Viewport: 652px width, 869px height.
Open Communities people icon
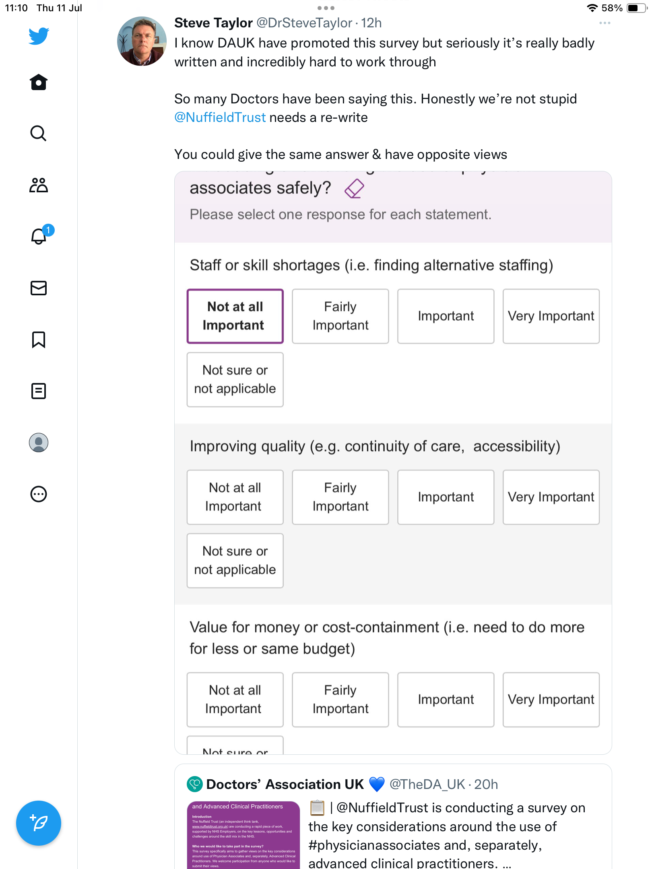[39, 185]
